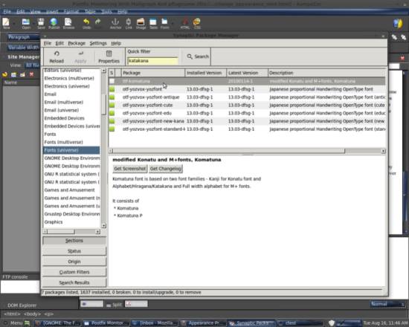This screenshot has height=327, width=409.
Task: Click the Search magnifier button in Synaptic
Action: (198, 56)
